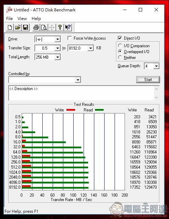Screen dimensions: 169x219
Task: Activate the context help arrow icon
Action: [x=68, y=27]
